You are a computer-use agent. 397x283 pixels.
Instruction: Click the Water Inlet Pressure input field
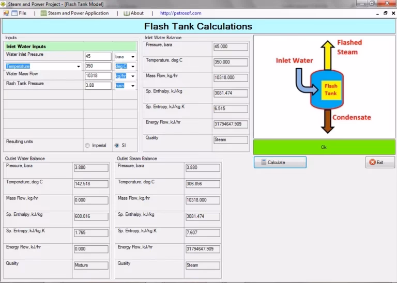click(98, 56)
